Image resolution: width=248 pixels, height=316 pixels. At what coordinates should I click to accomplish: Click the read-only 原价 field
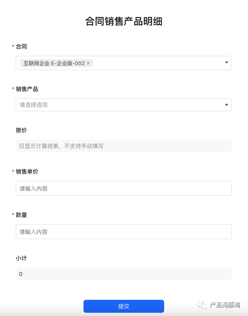[x=123, y=146]
